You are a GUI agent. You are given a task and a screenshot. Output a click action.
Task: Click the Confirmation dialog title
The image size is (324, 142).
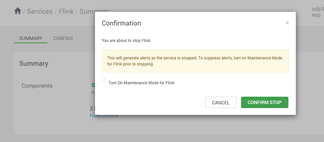(121, 23)
